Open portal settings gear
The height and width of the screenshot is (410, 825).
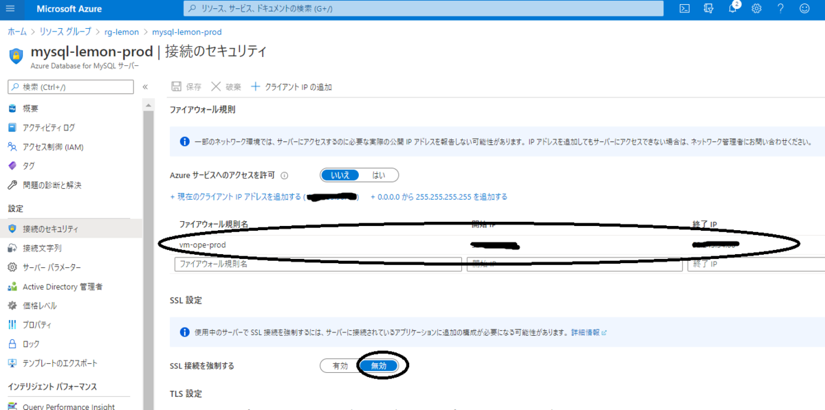pyautogui.click(x=757, y=9)
